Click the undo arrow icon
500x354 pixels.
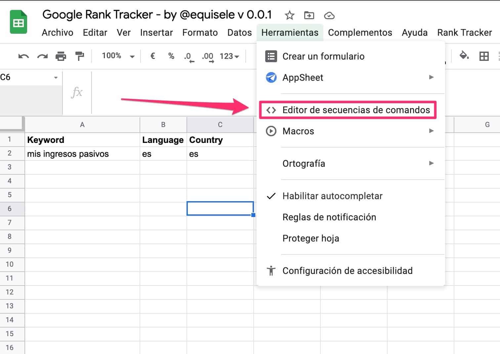(23, 56)
